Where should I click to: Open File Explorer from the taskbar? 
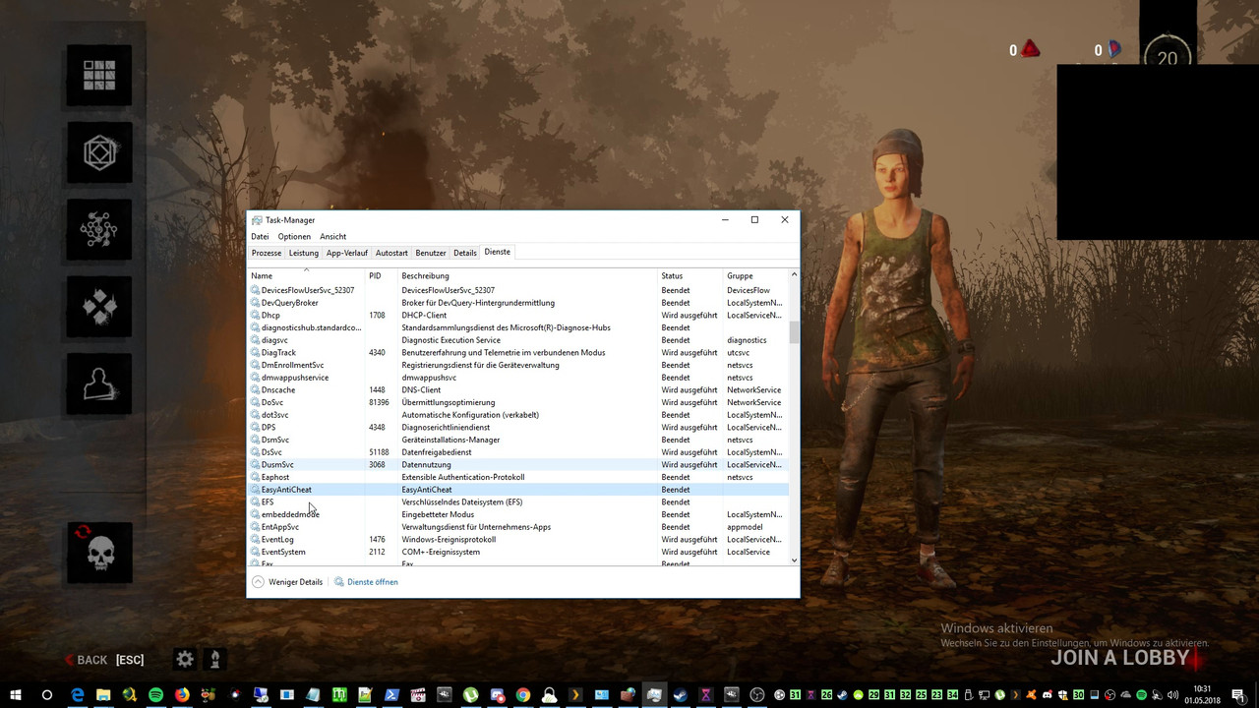[x=103, y=695]
